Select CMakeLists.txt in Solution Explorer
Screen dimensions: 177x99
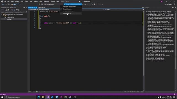(10, 18)
